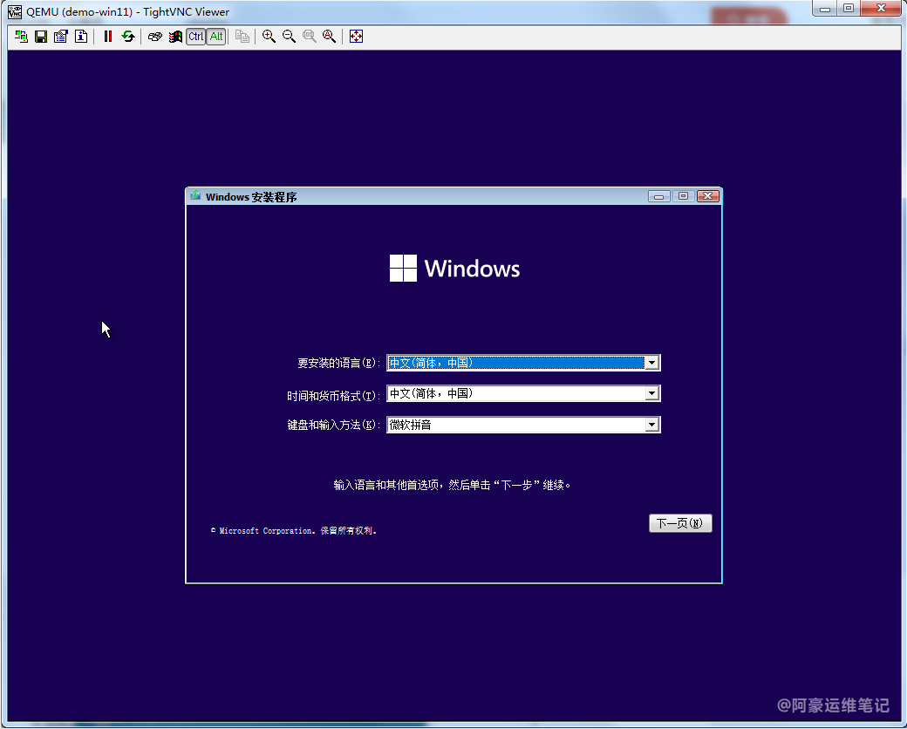The height and width of the screenshot is (729, 907).
Task: Click the Save connection floppy icon
Action: click(41, 37)
